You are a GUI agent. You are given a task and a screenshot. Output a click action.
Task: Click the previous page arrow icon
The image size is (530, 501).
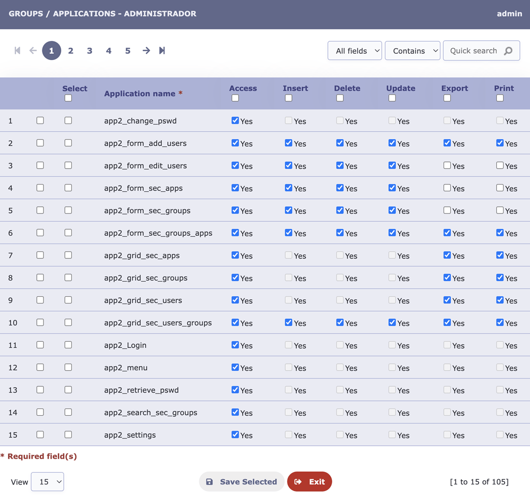pyautogui.click(x=32, y=50)
